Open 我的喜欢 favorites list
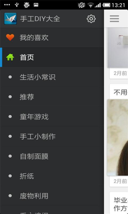This screenshot has width=128, height=214. (x=52, y=37)
